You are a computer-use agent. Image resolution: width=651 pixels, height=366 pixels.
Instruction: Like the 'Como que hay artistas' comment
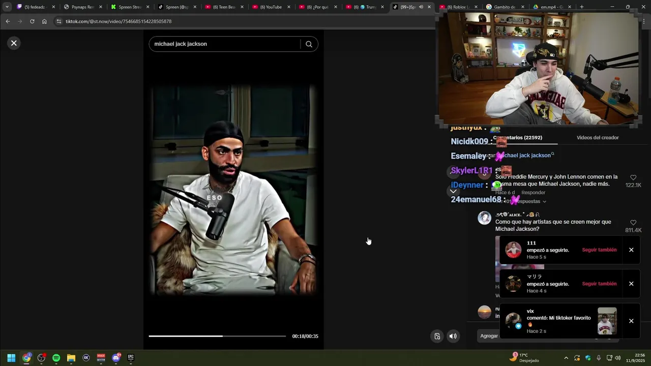click(633, 223)
